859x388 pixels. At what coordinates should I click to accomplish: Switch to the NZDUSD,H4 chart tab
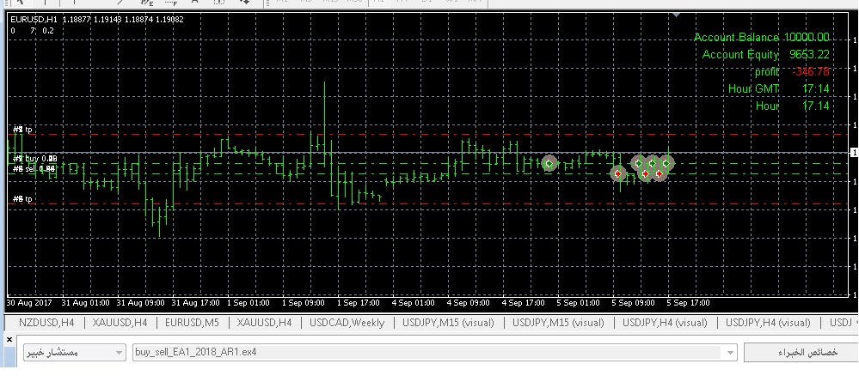[41, 323]
